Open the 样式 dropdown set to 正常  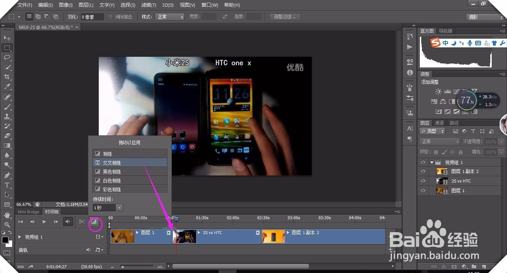point(170,17)
